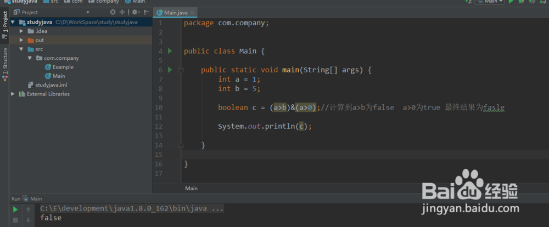Click the empty line 15 in editor
The image size is (549, 227).
pyautogui.click(x=365, y=155)
